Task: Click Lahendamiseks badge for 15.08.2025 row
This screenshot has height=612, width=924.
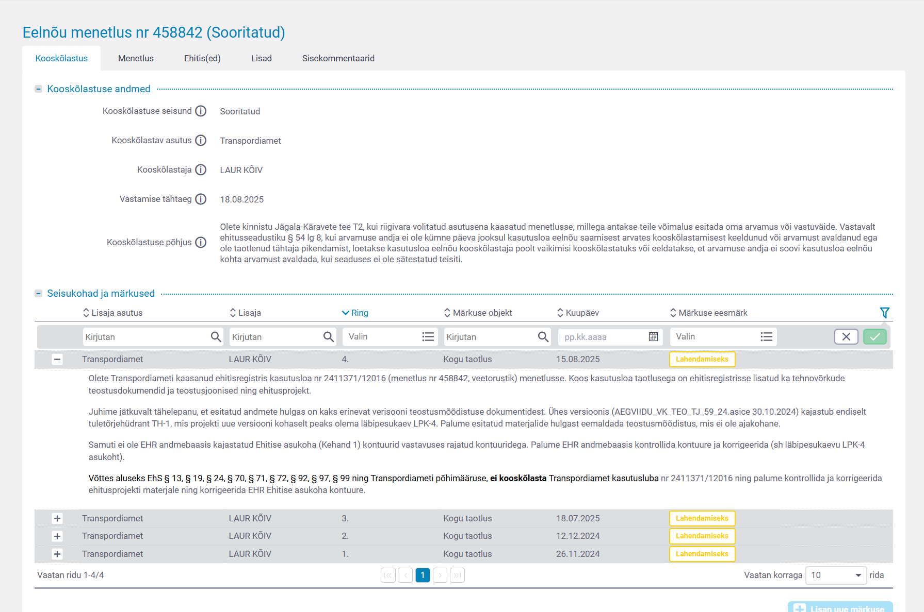Action: (x=702, y=360)
